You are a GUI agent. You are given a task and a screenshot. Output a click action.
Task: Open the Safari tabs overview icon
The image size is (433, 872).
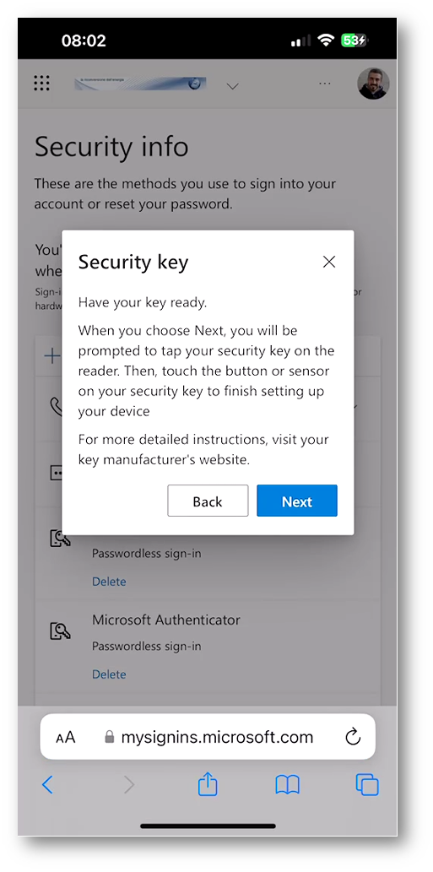click(x=367, y=785)
